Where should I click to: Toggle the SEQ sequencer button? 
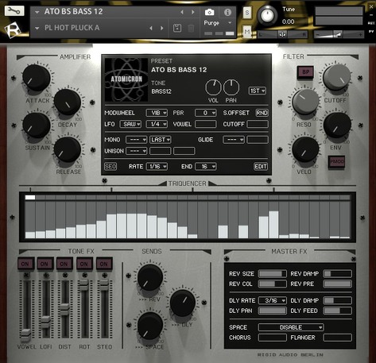[x=110, y=167]
